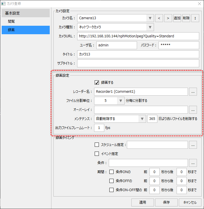Click the レコーダー名 Recorder1 field
Image resolution: width=204 pixels, height=209 pixels.
[141, 92]
